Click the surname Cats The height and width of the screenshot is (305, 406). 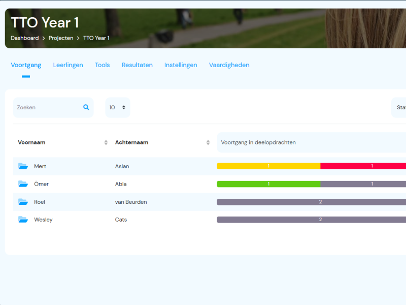click(121, 220)
